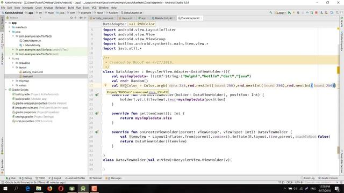Click DataAdapter breadcrumb in editor
The image size is (344, 193).
click(114, 24)
